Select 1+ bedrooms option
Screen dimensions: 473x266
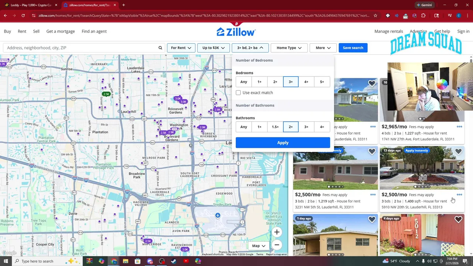259,82
